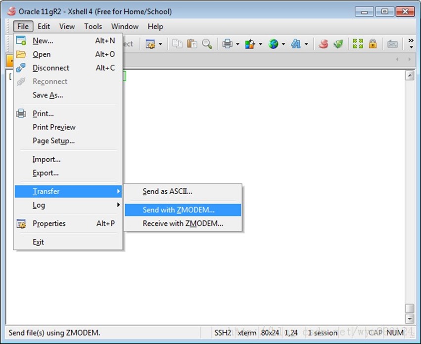The width and height of the screenshot is (421, 344).
Task: Click tab strip scroll-right arrow
Action: tap(409, 59)
